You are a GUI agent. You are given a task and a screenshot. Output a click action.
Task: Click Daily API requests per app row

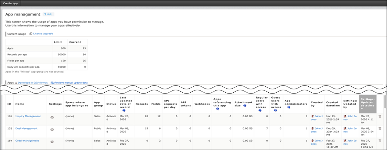46,67
